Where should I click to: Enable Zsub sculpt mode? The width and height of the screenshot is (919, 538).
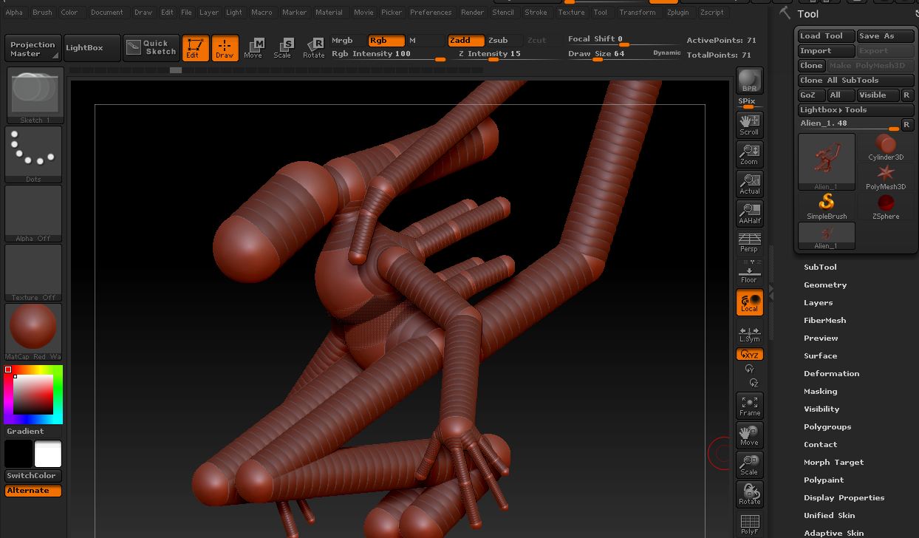click(498, 41)
